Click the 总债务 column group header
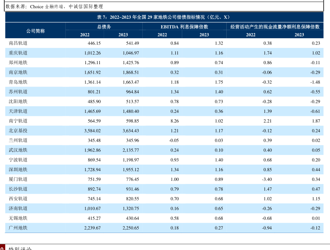The image size is (330, 250). 104,27
